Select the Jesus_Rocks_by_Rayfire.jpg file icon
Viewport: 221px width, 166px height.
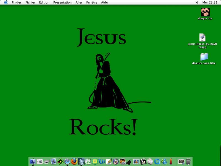(202, 37)
